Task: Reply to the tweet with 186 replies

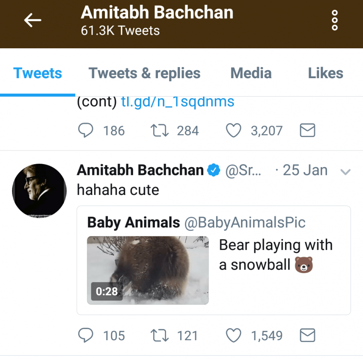Action: 86,130
